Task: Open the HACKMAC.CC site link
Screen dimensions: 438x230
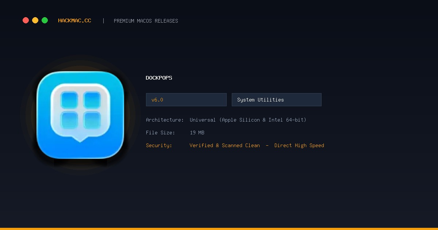Action: pos(74,21)
